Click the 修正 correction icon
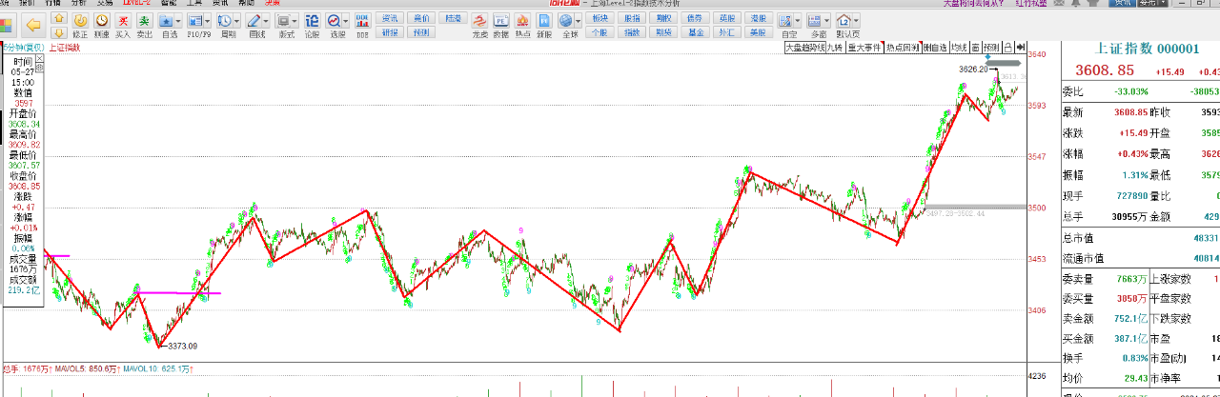Image resolution: width=1220 pixels, height=397 pixels. pyautogui.click(x=81, y=24)
